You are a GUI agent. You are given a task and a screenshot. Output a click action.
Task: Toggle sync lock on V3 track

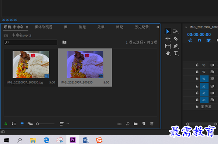click(212, 65)
